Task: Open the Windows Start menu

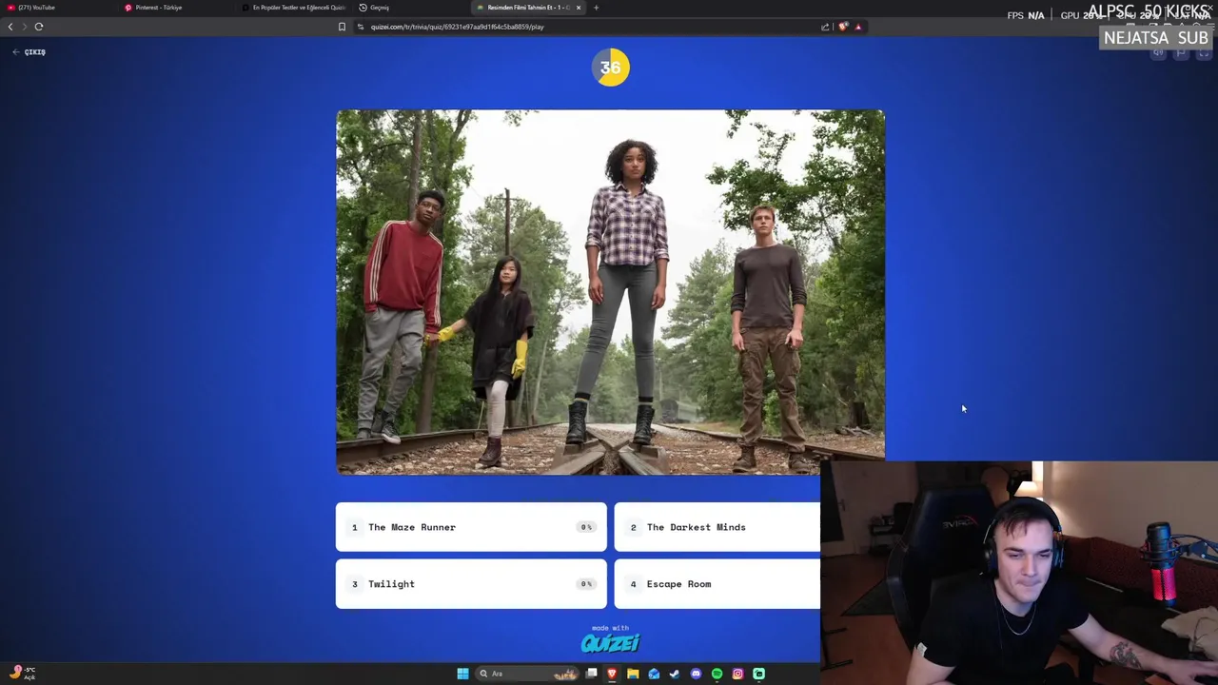Action: click(x=462, y=674)
